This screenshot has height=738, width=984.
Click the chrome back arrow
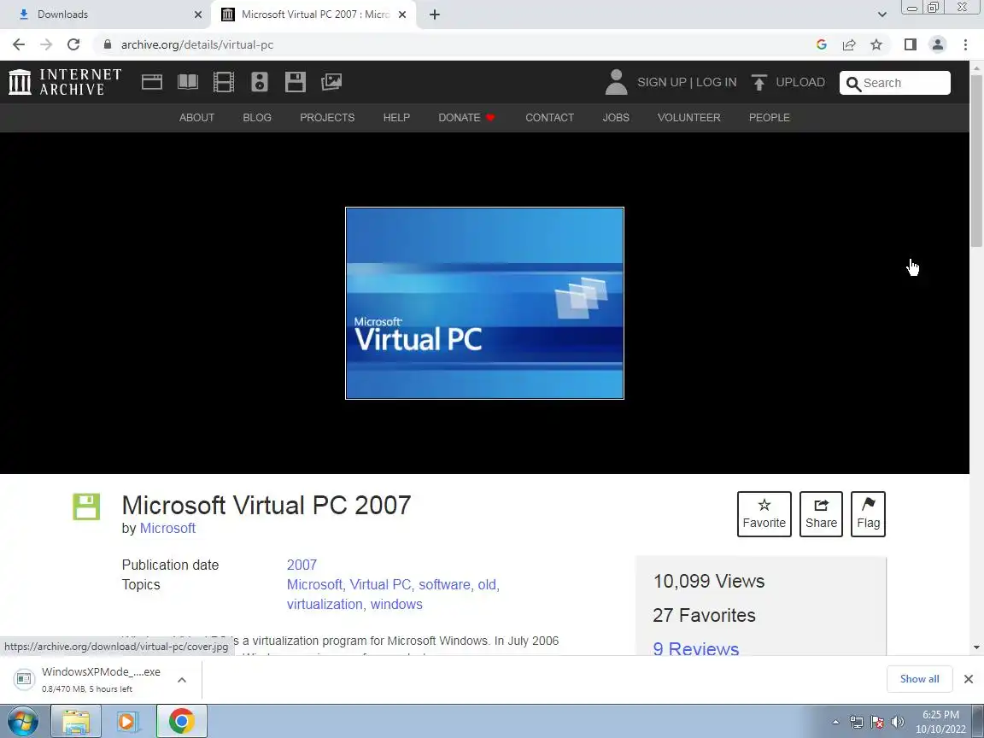(x=19, y=44)
